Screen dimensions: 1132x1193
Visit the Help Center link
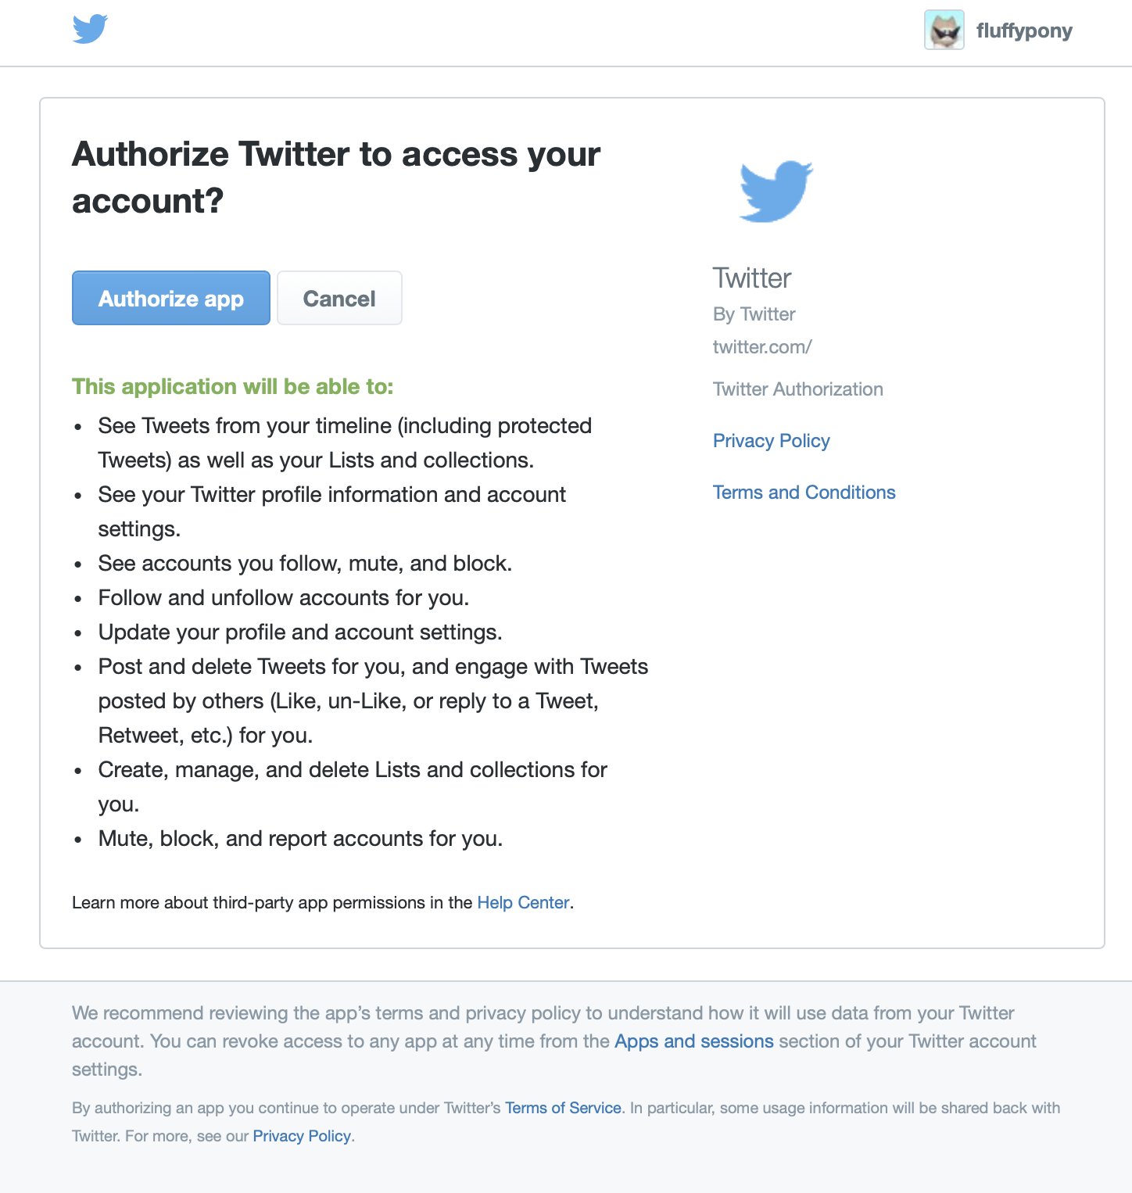pyautogui.click(x=523, y=902)
